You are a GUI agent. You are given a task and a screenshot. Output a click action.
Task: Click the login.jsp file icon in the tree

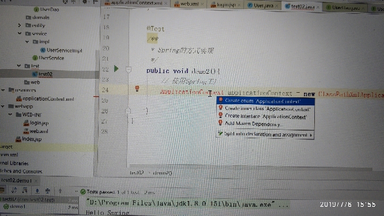pyautogui.click(x=26, y=123)
